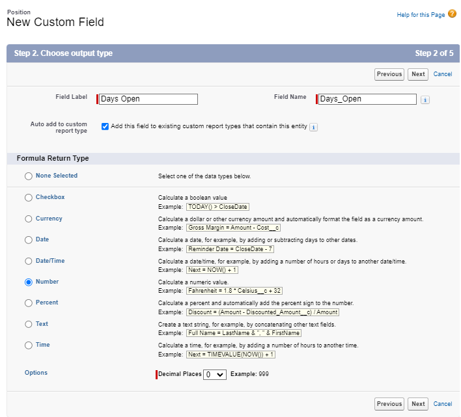This screenshot has width=461, height=417.
Task: Select the Percent return type
Action: click(28, 303)
